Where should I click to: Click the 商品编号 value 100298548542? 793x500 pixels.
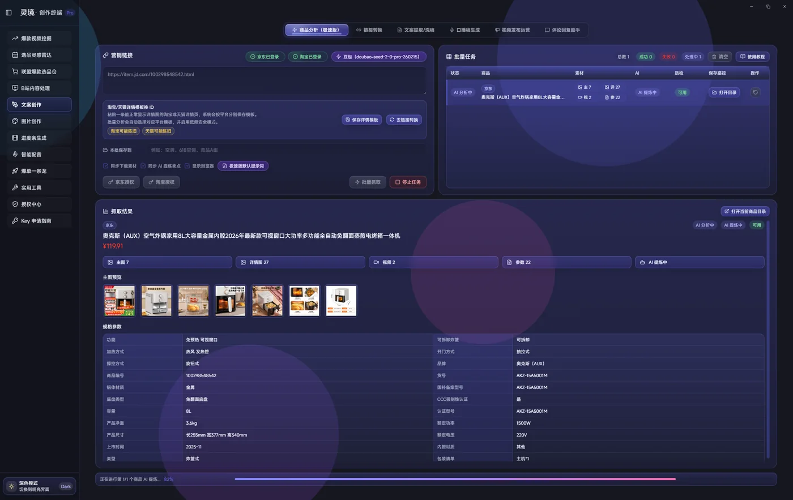(201, 375)
